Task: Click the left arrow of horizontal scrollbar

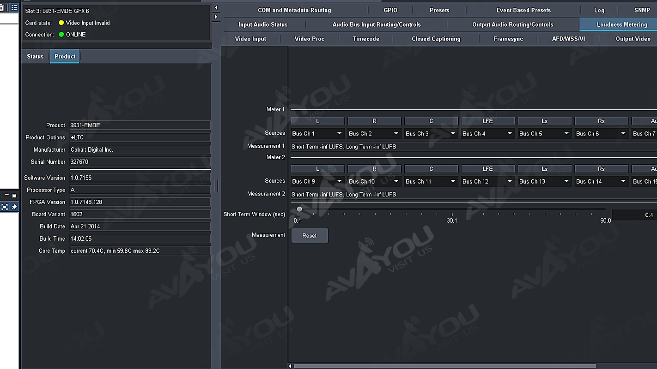Action: (290, 366)
